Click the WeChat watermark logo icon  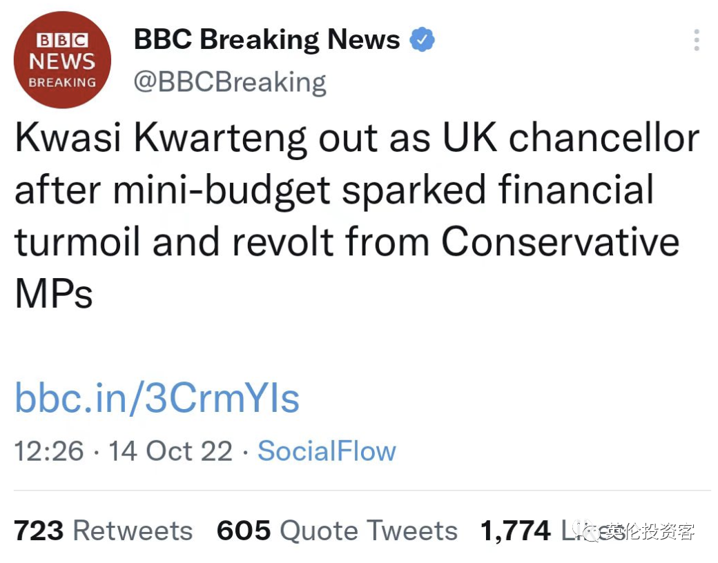coord(591,531)
